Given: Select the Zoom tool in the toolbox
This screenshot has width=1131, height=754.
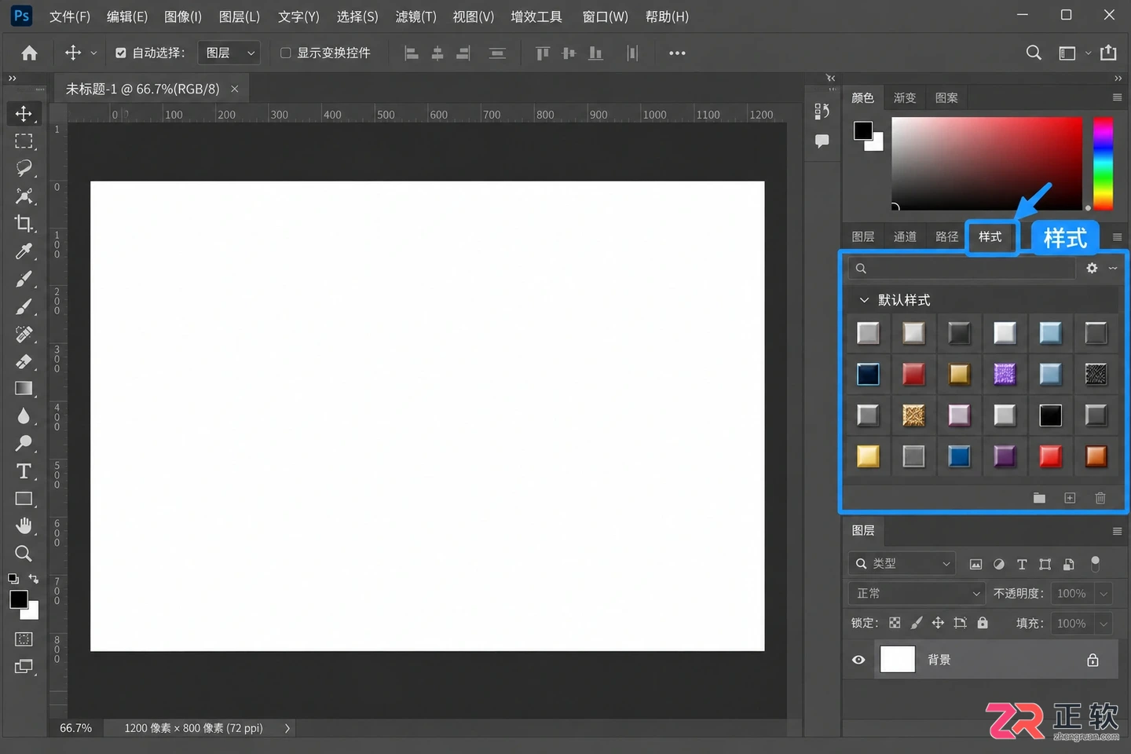Looking at the screenshot, I should pos(24,554).
